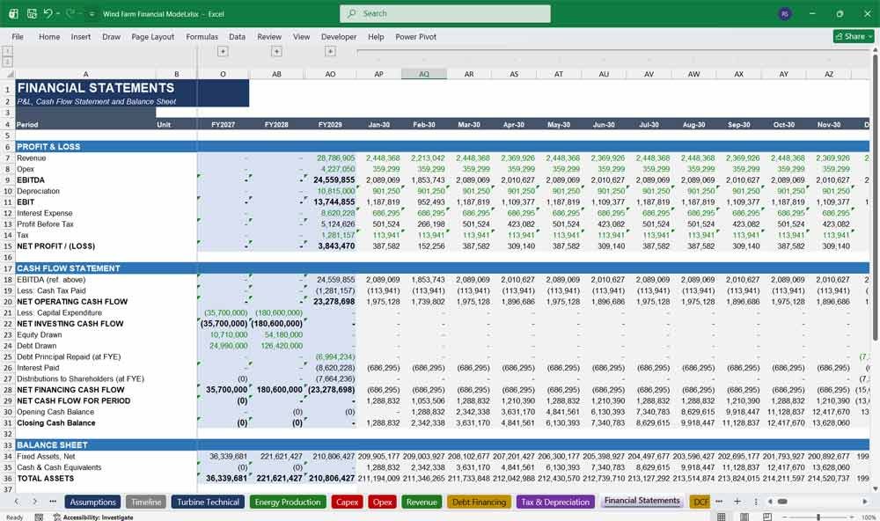Open the Undo history dropdown arrow
Image resolution: width=880 pixels, height=521 pixels.
point(58,14)
